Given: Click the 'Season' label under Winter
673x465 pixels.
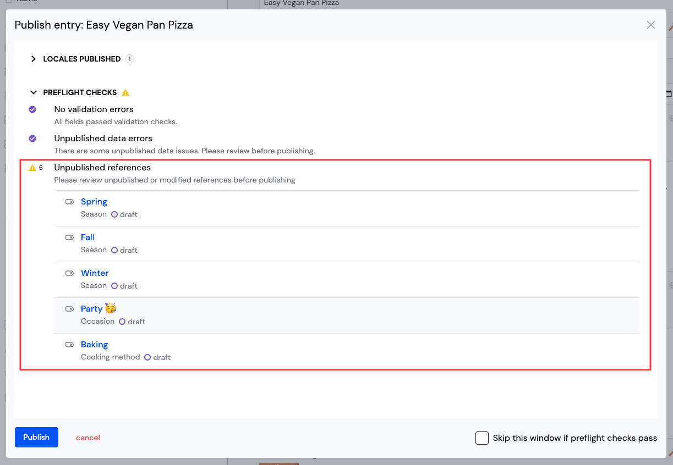Looking at the screenshot, I should pos(94,286).
